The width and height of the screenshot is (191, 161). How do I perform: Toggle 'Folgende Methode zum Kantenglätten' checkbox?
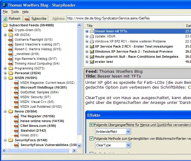coord(91,139)
